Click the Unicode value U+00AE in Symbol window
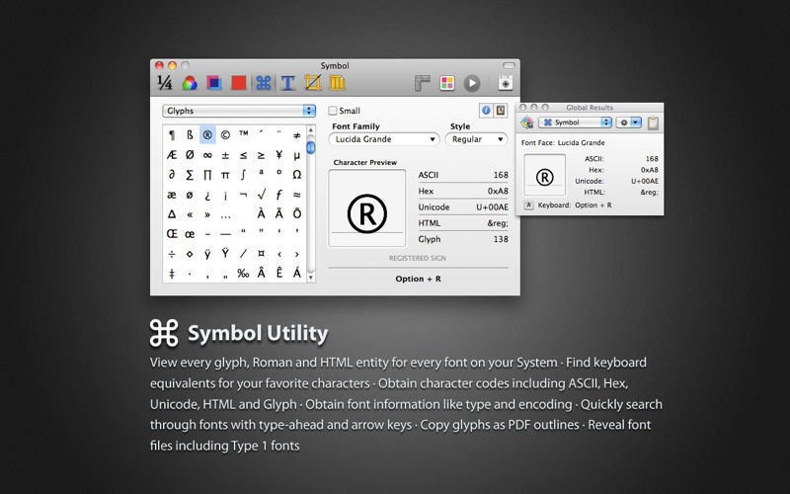790x494 pixels. (492, 207)
